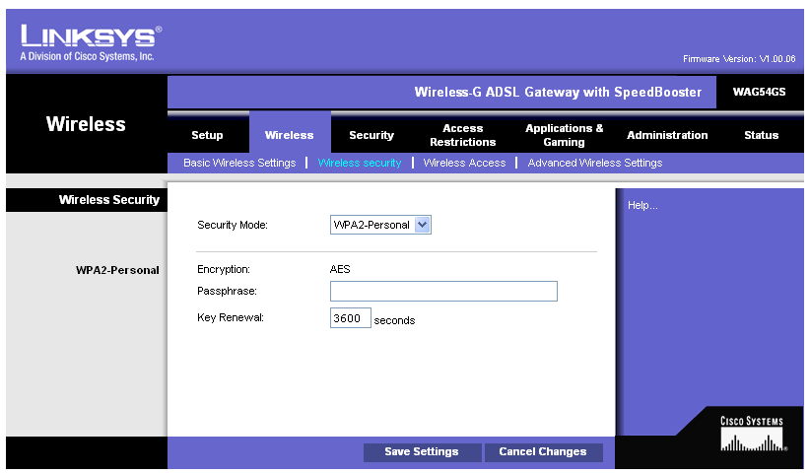Image resolution: width=810 pixels, height=474 pixels.
Task: Select the Wireless security subtab
Action: point(360,163)
